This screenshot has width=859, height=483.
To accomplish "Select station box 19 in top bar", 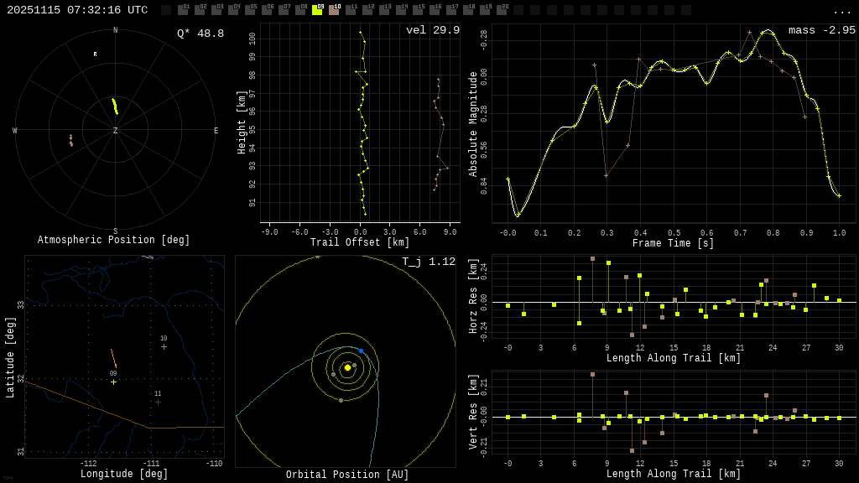I will tap(485, 10).
